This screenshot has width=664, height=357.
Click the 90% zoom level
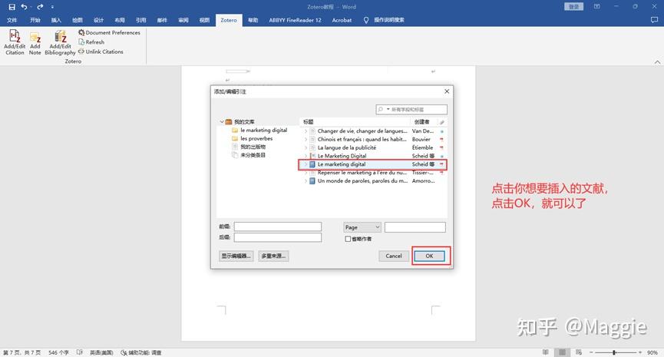[x=652, y=352]
